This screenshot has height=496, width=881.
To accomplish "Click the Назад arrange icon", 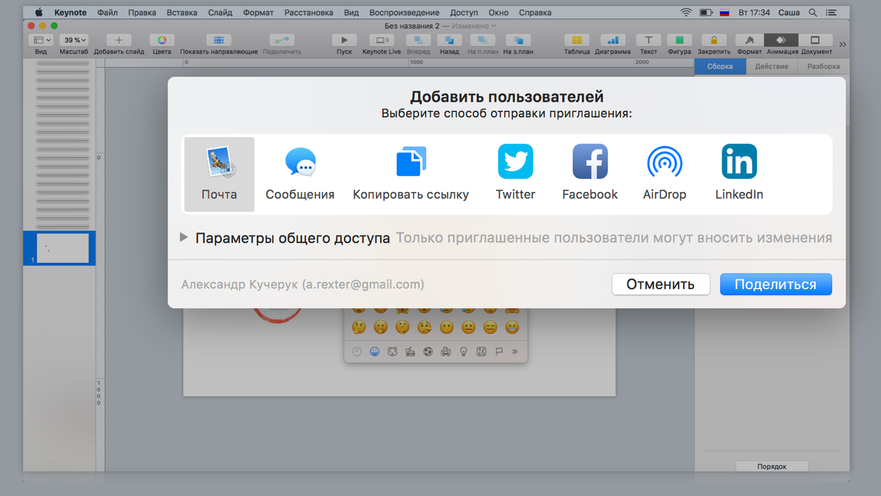I will [x=449, y=40].
